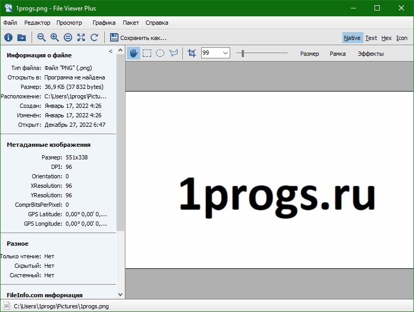Click image dimensions value 551x338
Viewport: 414px width, 312px height.
(76, 157)
